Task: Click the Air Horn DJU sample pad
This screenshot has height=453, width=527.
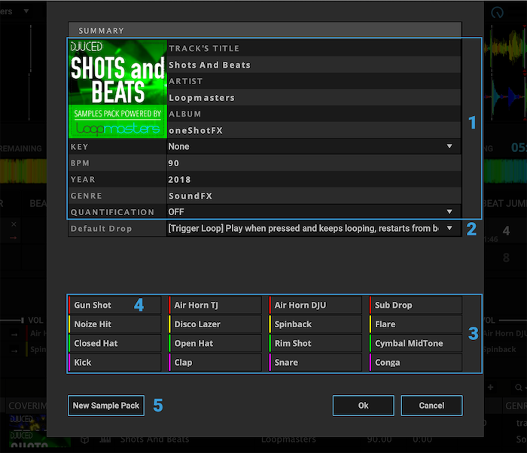Action: (315, 306)
